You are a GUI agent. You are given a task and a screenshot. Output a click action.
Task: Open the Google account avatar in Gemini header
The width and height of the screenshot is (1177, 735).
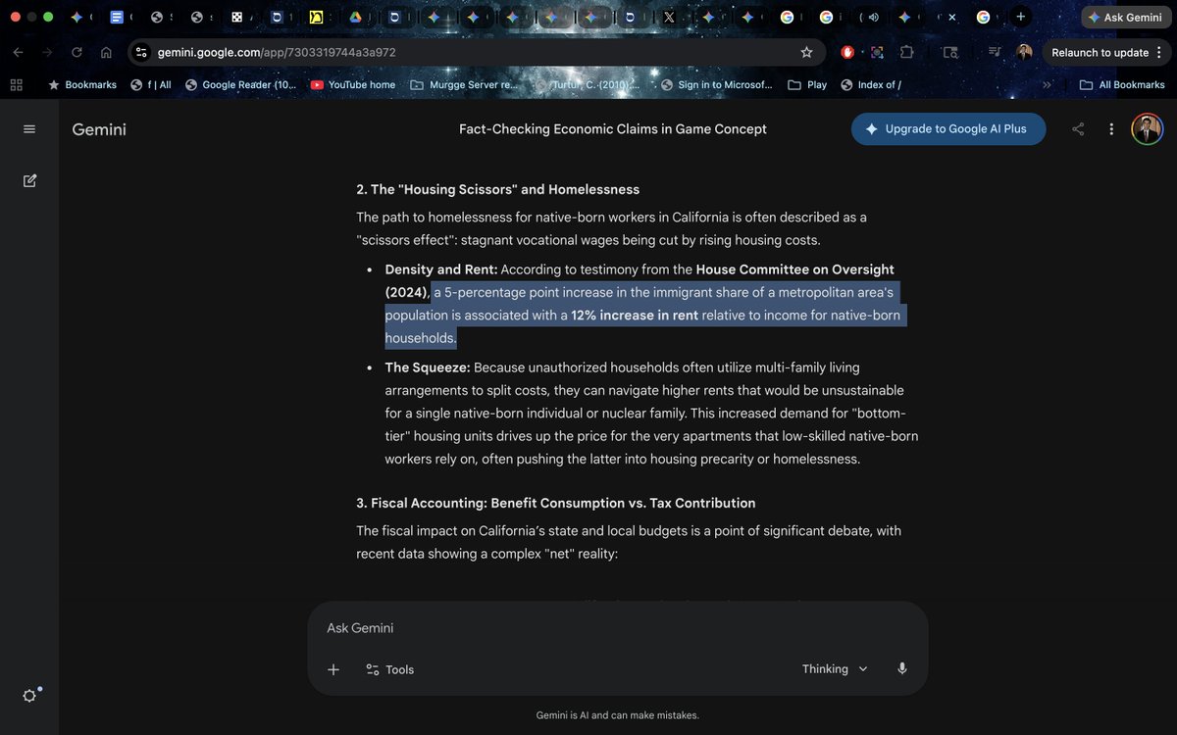pos(1147,129)
